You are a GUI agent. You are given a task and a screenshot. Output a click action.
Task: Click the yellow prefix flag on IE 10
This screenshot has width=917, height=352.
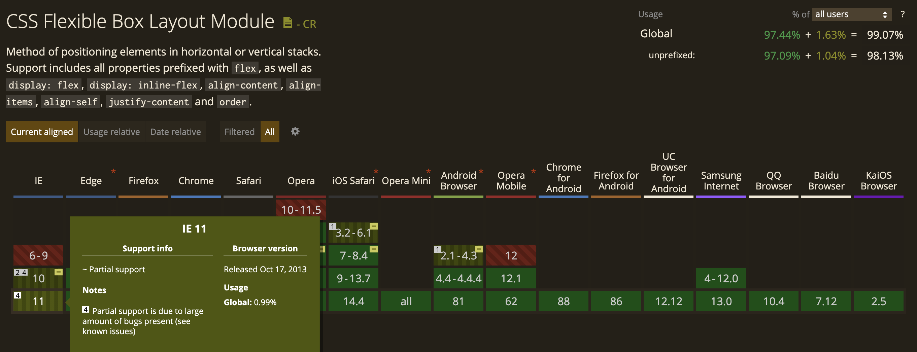(59, 272)
